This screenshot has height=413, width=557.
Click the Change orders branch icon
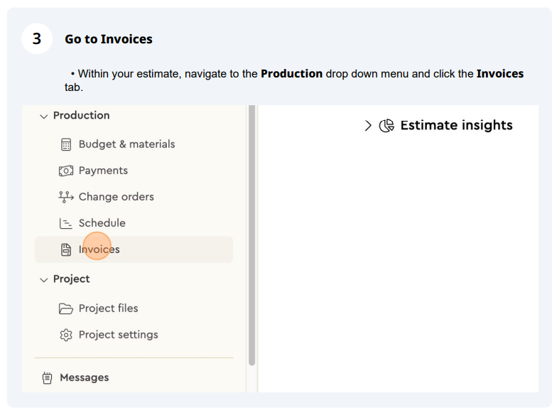[x=65, y=197]
